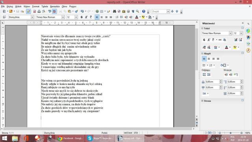Image resolution: width=252 pixels, height=142 pixels.
Task: Open the Narzędzia menu
Action: click(55, 6)
